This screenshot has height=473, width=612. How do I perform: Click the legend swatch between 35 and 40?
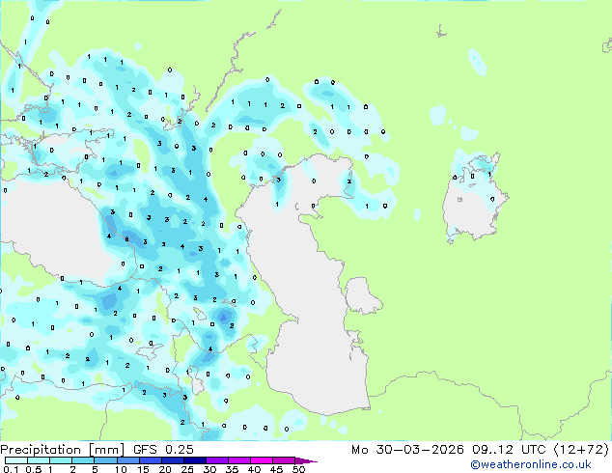coord(239,460)
